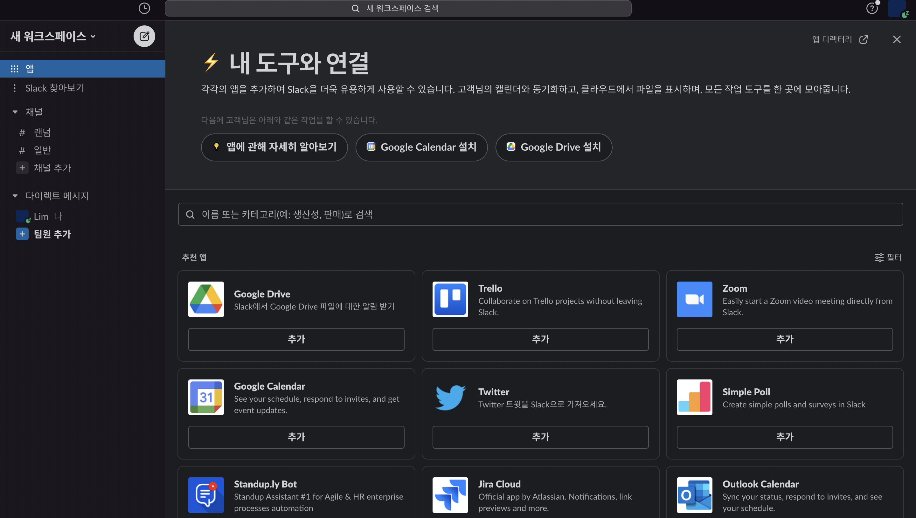Collapse the 다이렉트 메시지 section
The image size is (916, 518).
(x=15, y=196)
